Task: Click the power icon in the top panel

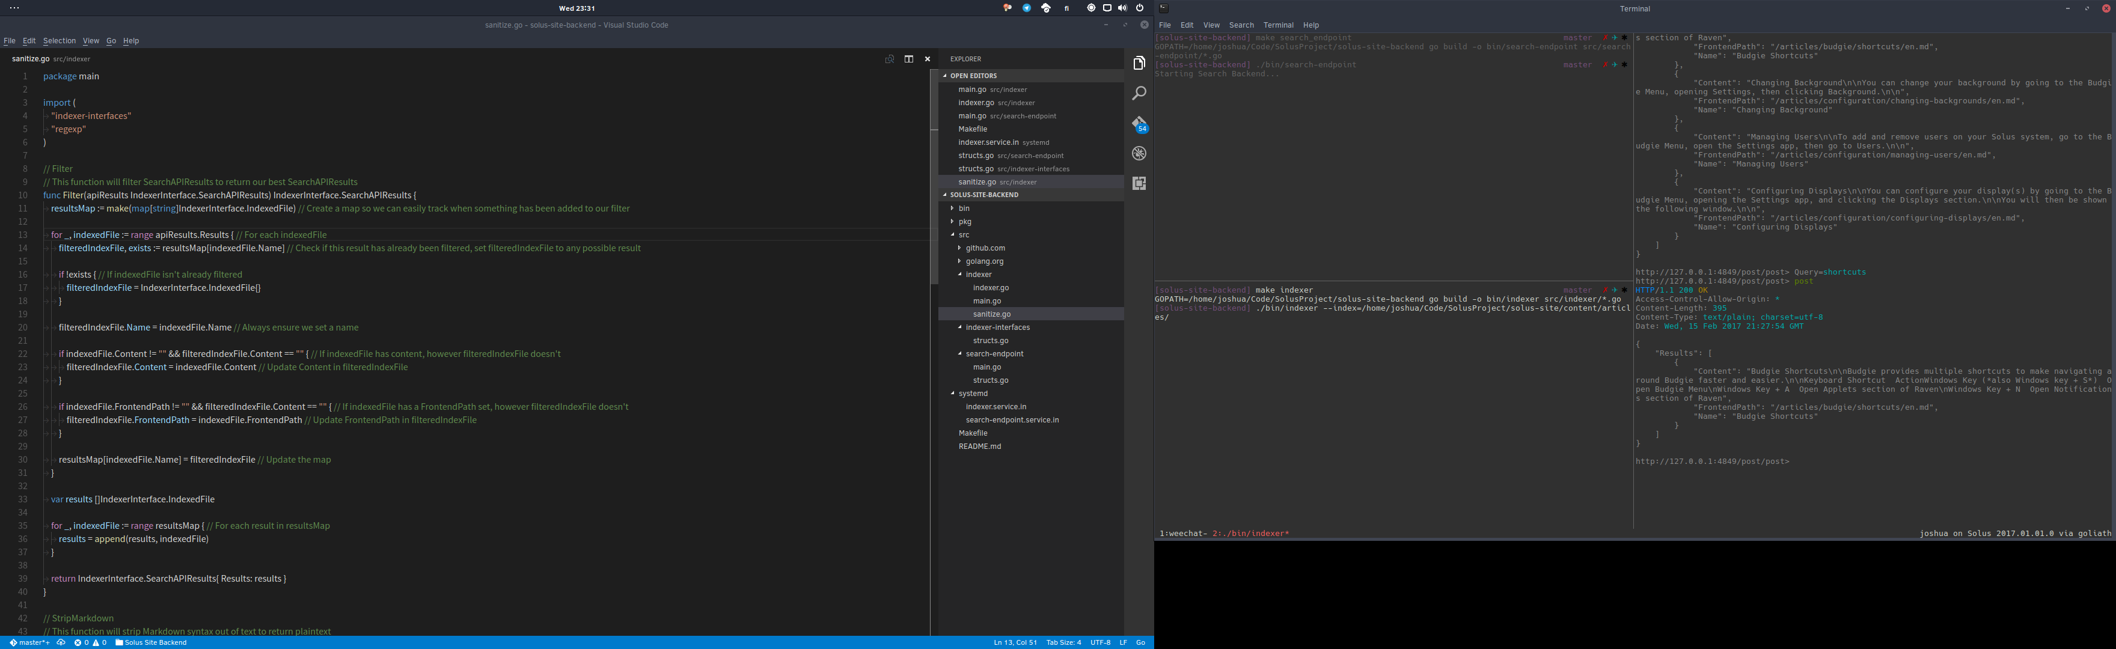Action: click(x=1139, y=8)
